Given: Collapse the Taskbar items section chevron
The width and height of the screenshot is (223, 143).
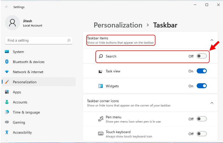Looking at the screenshot, I should click(212, 40).
